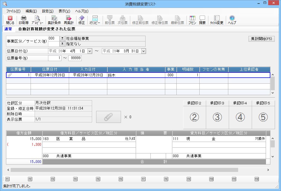281x191 pixels.
Task: Open 集計条件 aggregation settings icon
Action: click(54, 20)
